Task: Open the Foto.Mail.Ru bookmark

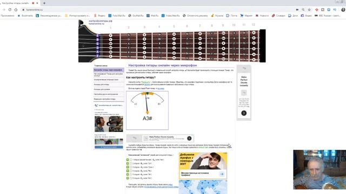Action: 117,16
